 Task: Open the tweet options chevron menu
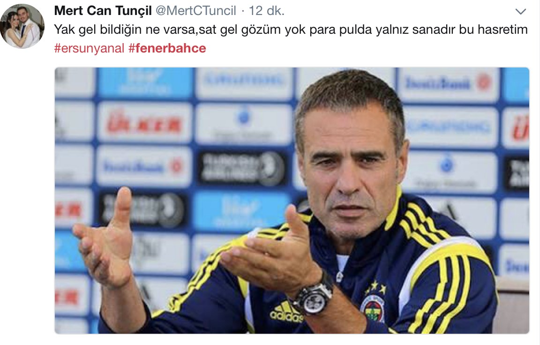pyautogui.click(x=520, y=12)
